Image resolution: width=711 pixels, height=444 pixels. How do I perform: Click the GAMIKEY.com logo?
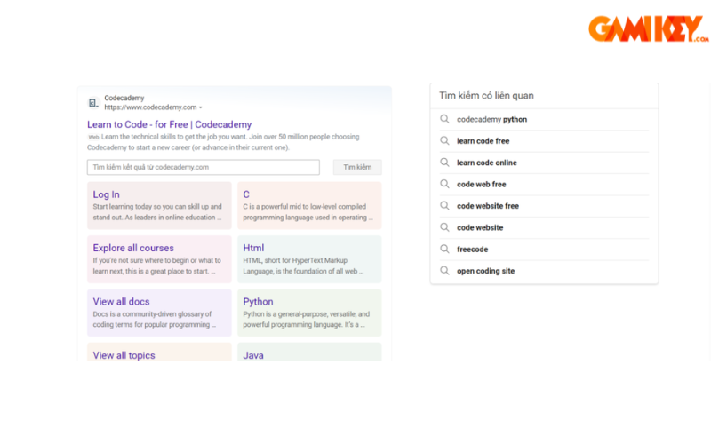click(x=649, y=28)
